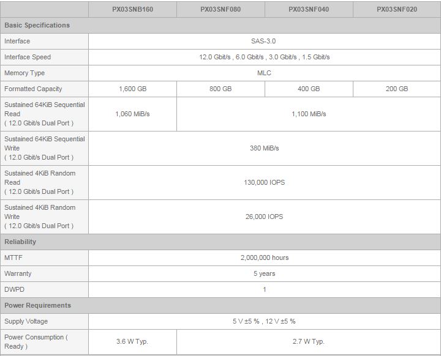Click the 5 years warranty value
Viewport: 441px width, 356px height.
(265, 273)
